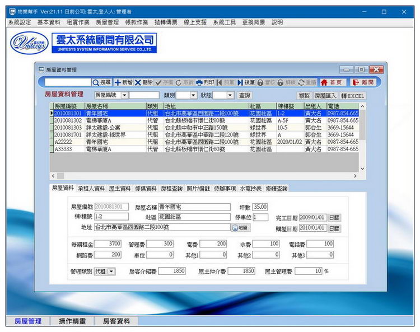Screen dimensions: 420x332
Task: Click the 物業幫手 app icon in title bar
Action: click(12, 12)
